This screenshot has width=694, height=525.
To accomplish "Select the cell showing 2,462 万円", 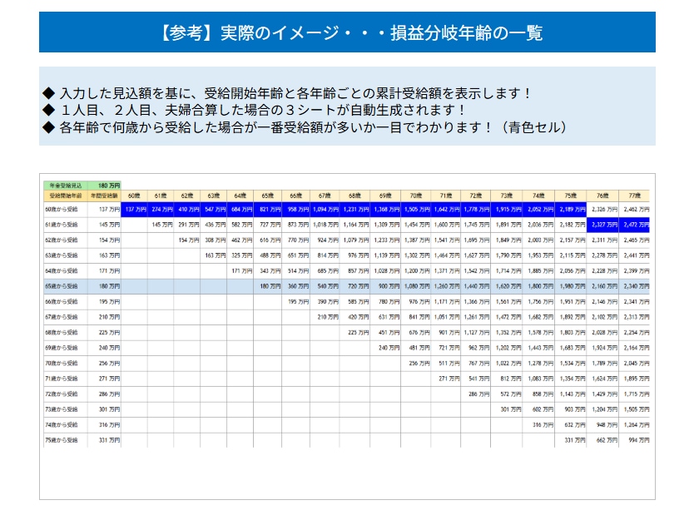I will (635, 210).
